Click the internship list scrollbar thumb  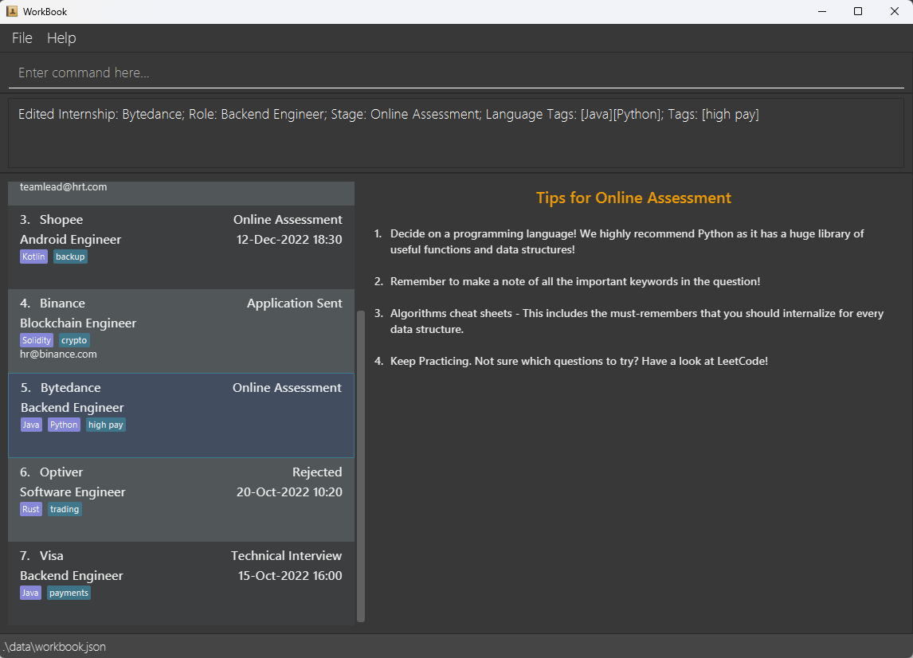361,466
